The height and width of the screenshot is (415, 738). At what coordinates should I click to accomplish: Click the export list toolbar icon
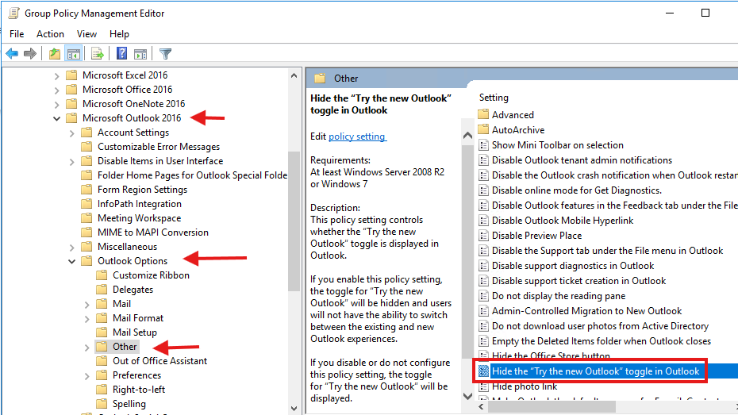98,54
